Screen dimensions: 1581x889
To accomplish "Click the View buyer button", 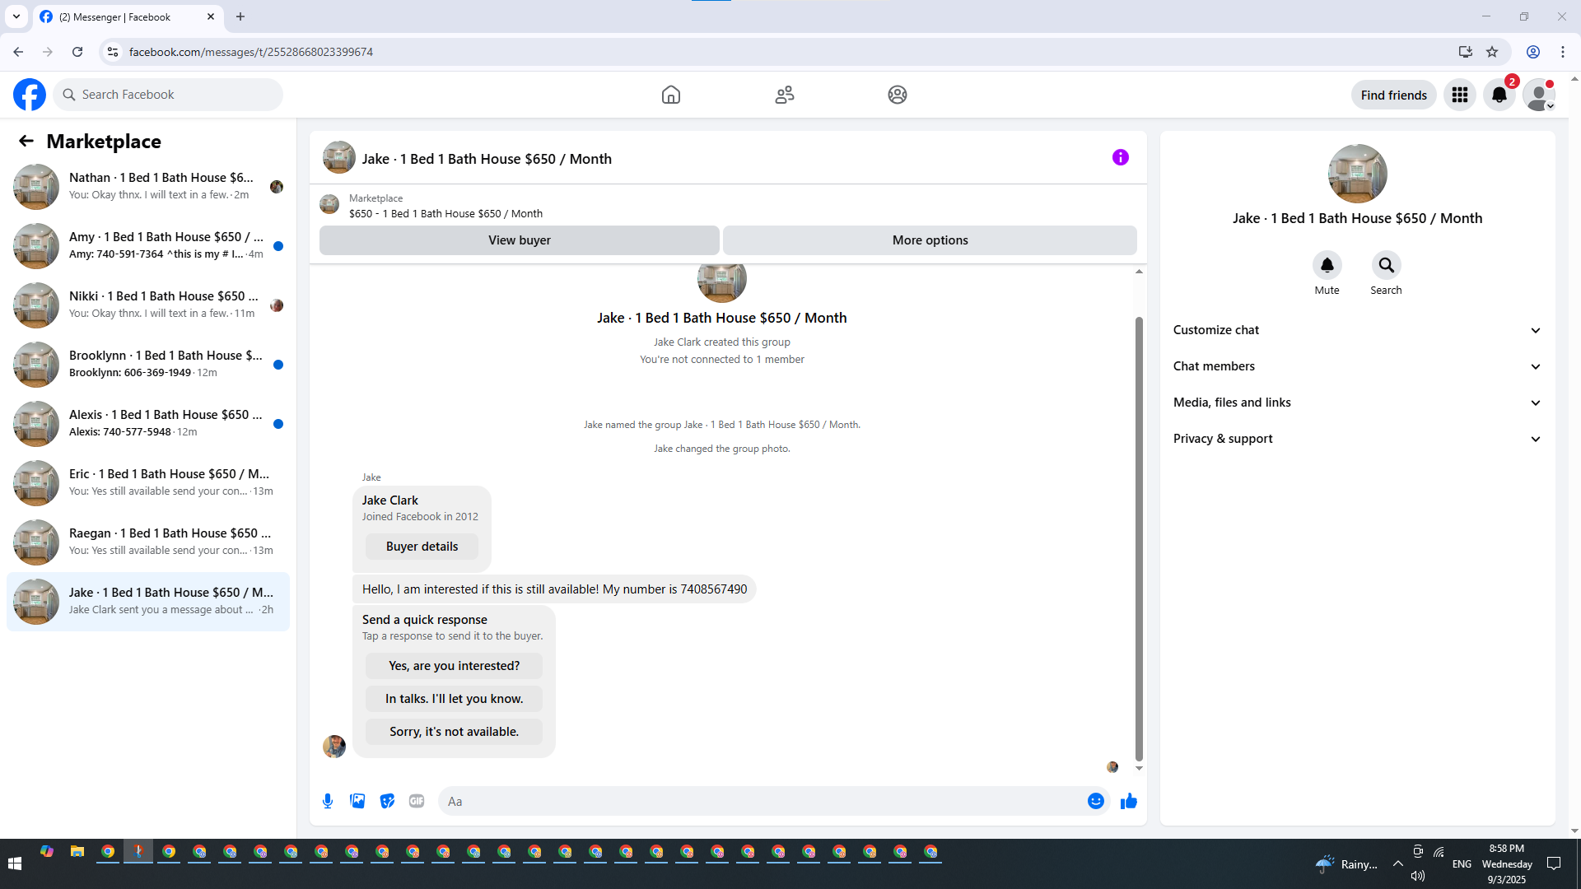I will 520,240.
